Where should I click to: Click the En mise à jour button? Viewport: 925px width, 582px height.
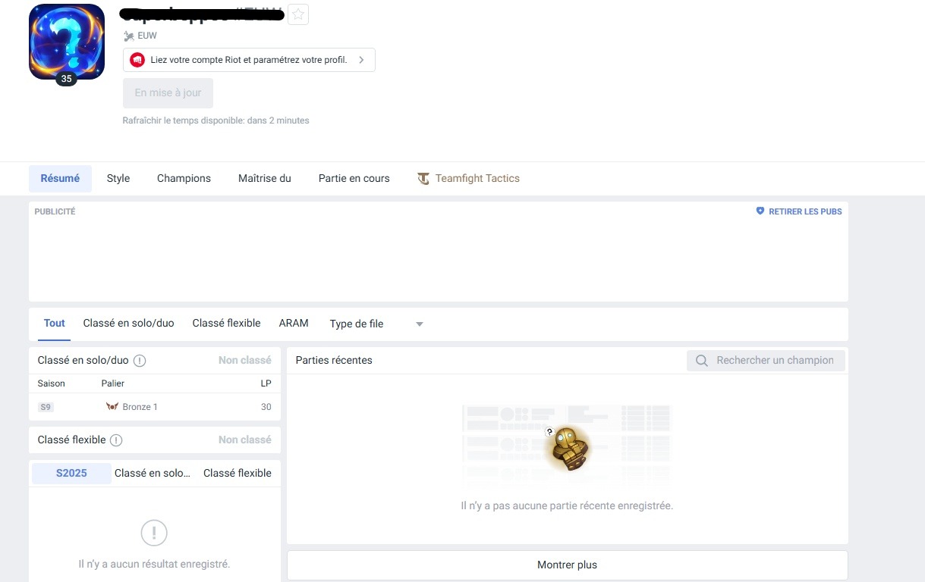(x=168, y=93)
